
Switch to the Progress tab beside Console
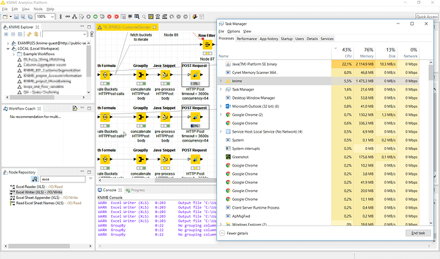coord(135,190)
